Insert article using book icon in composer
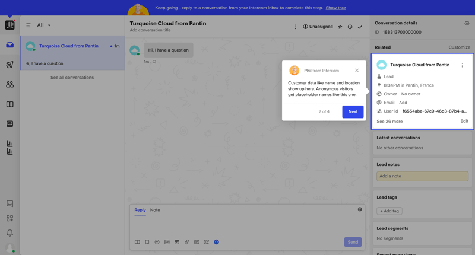475x255 pixels. (x=137, y=242)
